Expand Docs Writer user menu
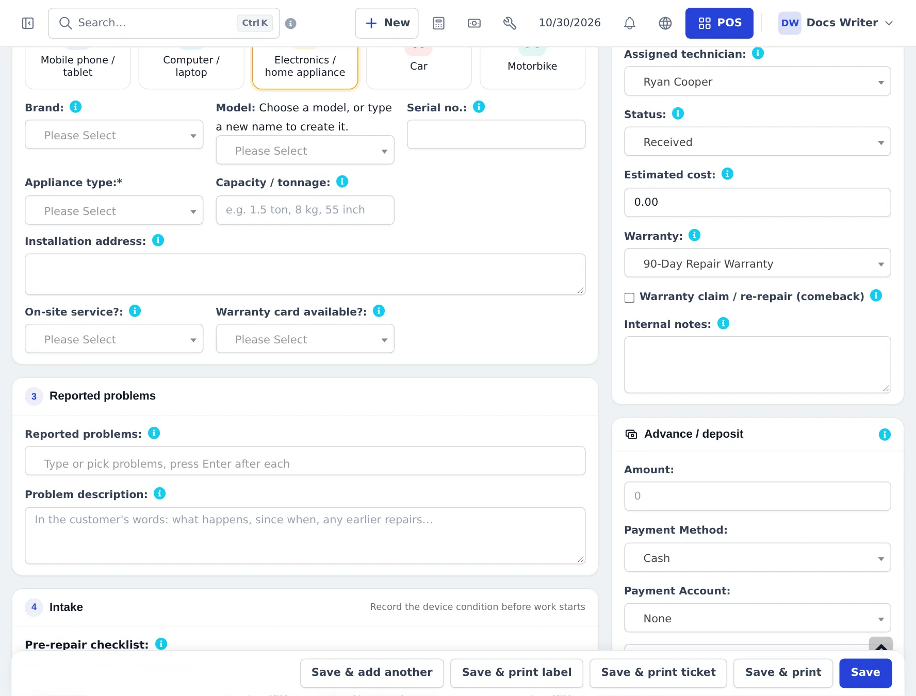916x696 pixels. click(x=836, y=23)
